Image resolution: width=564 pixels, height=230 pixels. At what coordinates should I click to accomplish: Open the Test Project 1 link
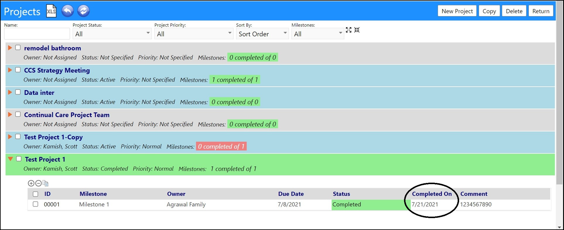point(45,159)
